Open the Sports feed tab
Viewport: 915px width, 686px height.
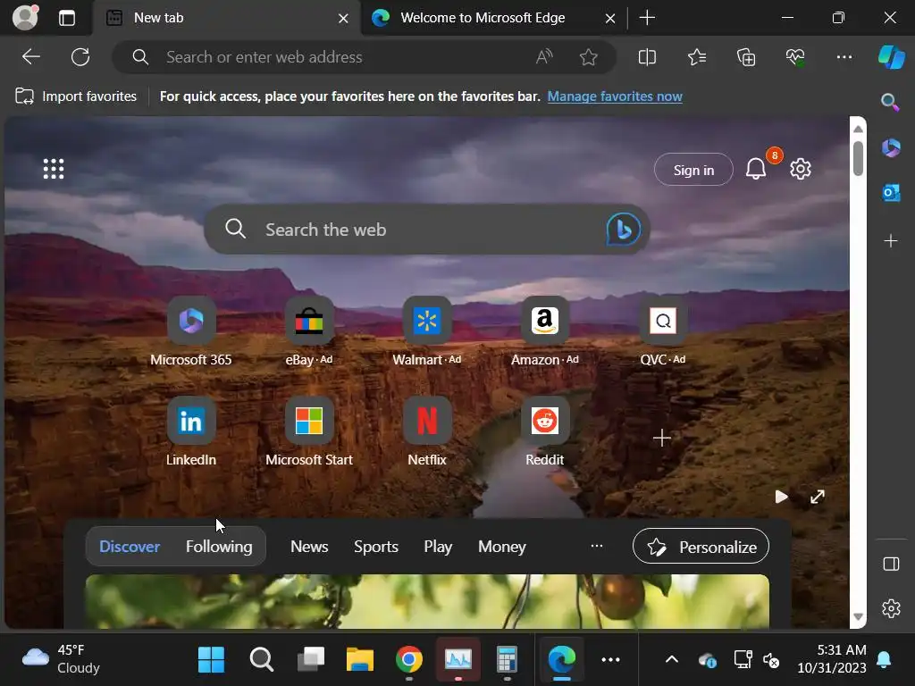376,547
